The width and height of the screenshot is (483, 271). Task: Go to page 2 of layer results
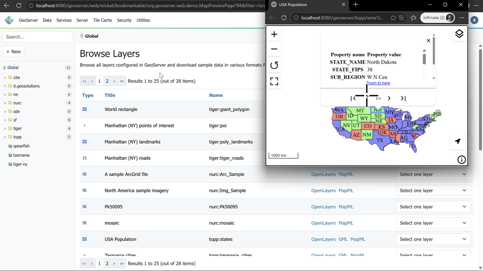(107, 81)
